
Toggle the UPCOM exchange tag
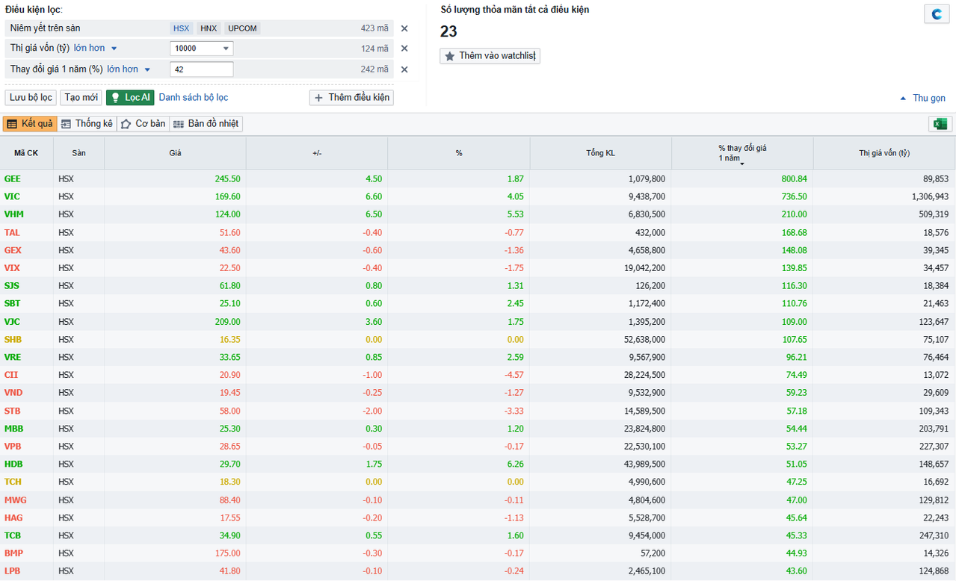[x=242, y=28]
